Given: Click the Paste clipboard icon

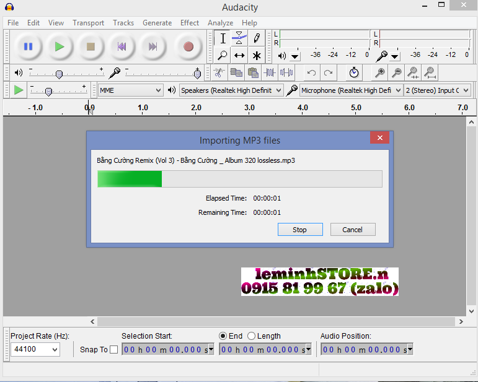Looking at the screenshot, I should 253,73.
